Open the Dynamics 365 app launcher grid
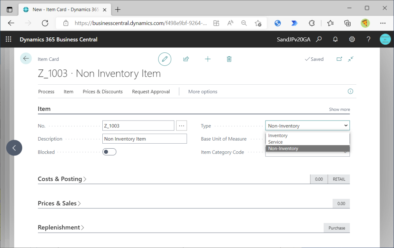Viewport: 394px width, 248px height. tap(8, 39)
